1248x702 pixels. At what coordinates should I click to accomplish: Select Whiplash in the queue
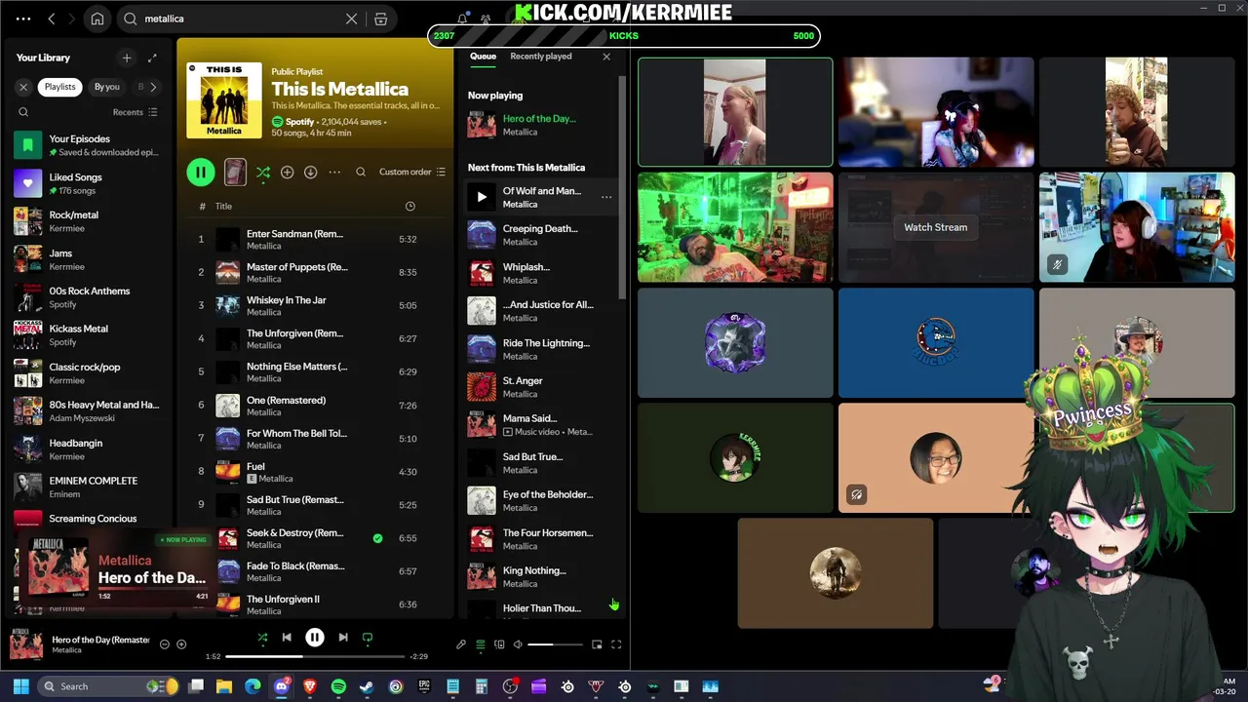click(x=540, y=273)
